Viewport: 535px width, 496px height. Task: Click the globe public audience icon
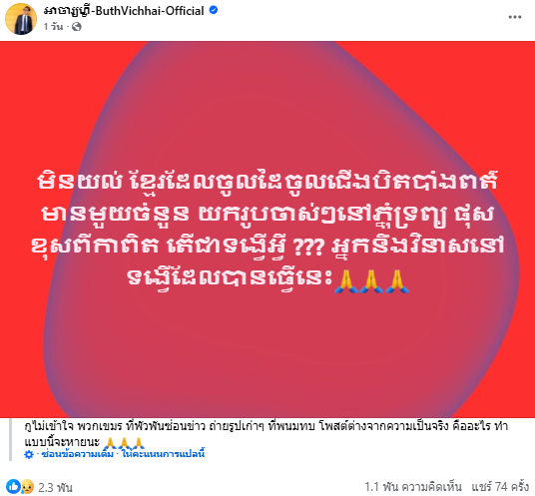pyautogui.click(x=77, y=27)
